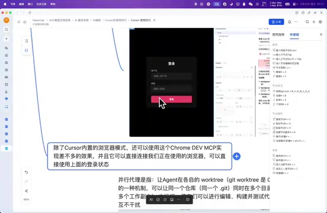Open the 帮助 menu

[x=53, y=4]
